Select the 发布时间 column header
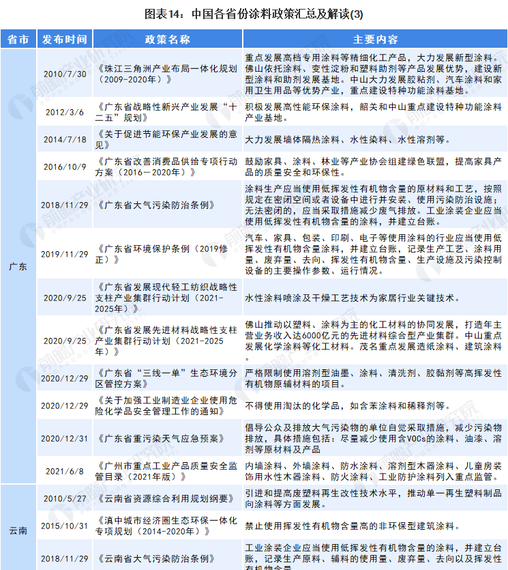The image size is (508, 570). [64, 39]
